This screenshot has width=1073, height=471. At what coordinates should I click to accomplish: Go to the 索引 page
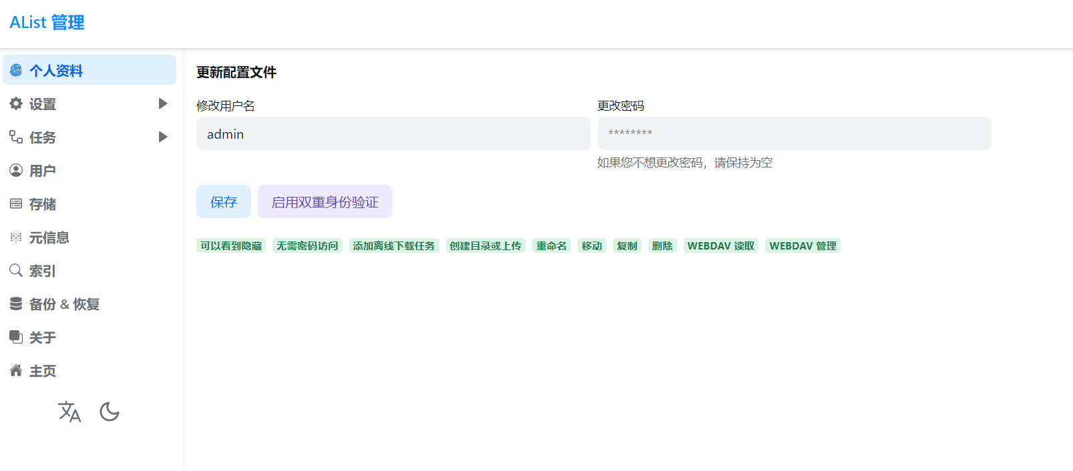point(89,270)
